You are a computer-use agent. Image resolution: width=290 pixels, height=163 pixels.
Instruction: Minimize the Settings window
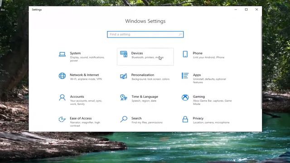[236, 10]
